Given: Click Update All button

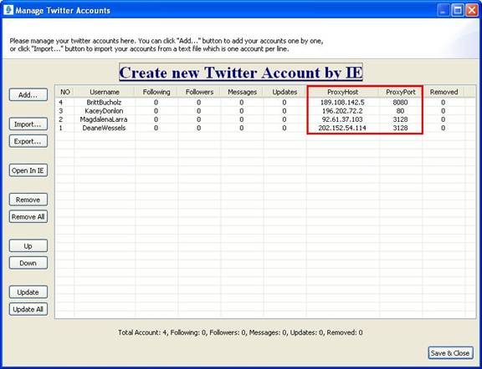Looking at the screenshot, I should pos(28,309).
